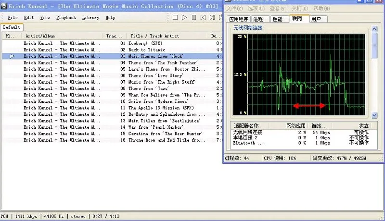Select track 16 Throne Room and End Title

(113, 140)
